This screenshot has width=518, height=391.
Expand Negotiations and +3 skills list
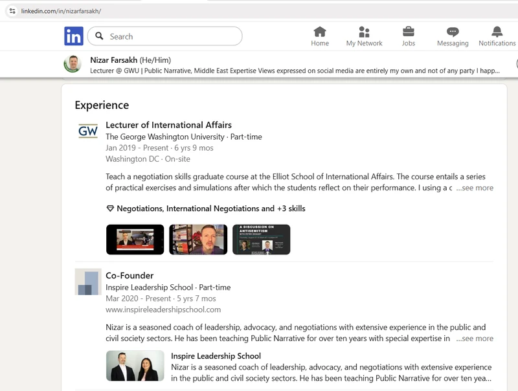tap(205, 208)
